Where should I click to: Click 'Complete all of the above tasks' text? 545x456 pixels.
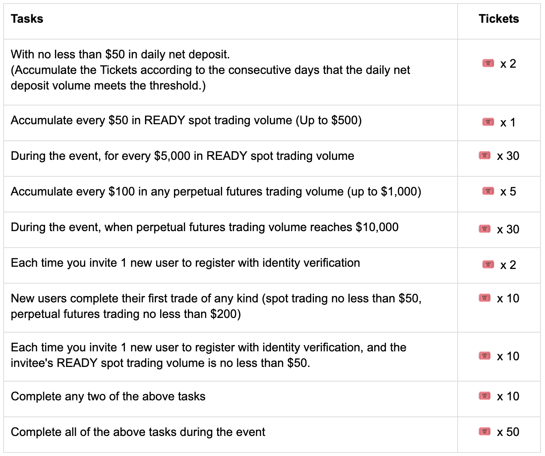138,432
